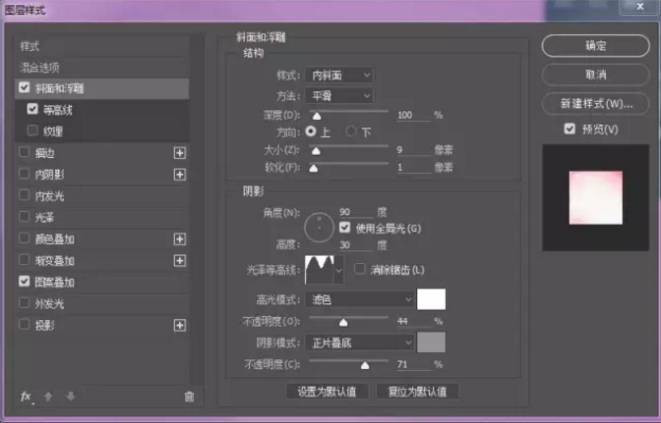
Task: Open the gray shadow color swatch
Action: pos(431,343)
